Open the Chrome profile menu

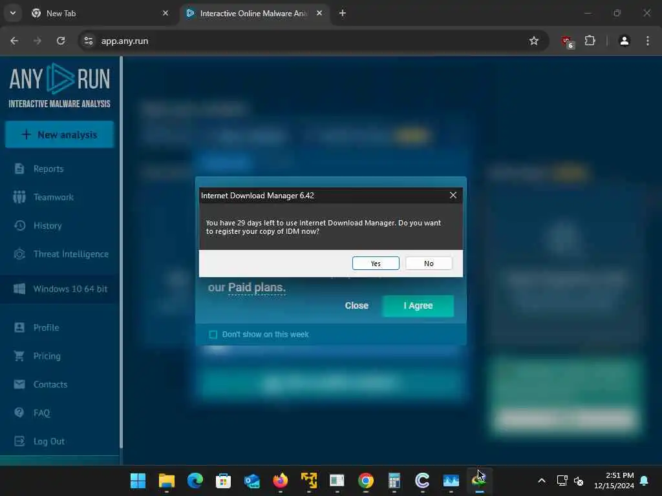[625, 41]
